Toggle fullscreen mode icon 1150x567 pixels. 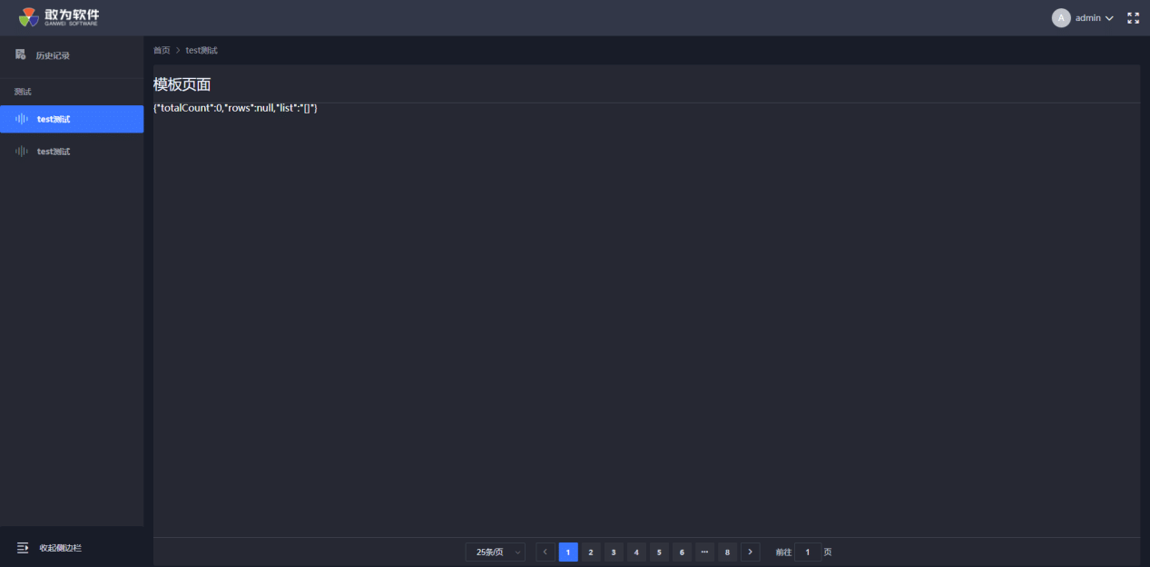coord(1133,18)
